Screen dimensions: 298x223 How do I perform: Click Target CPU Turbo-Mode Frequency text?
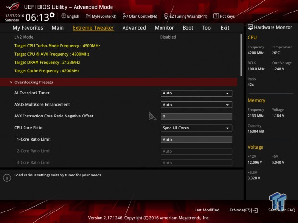click(x=57, y=46)
